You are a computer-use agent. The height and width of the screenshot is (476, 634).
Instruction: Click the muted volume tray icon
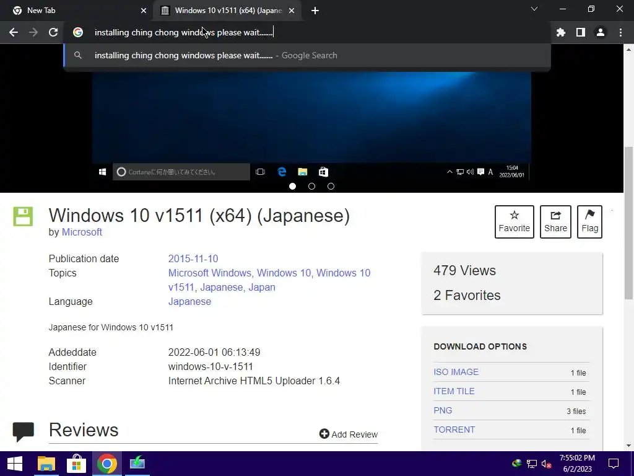pos(546,464)
